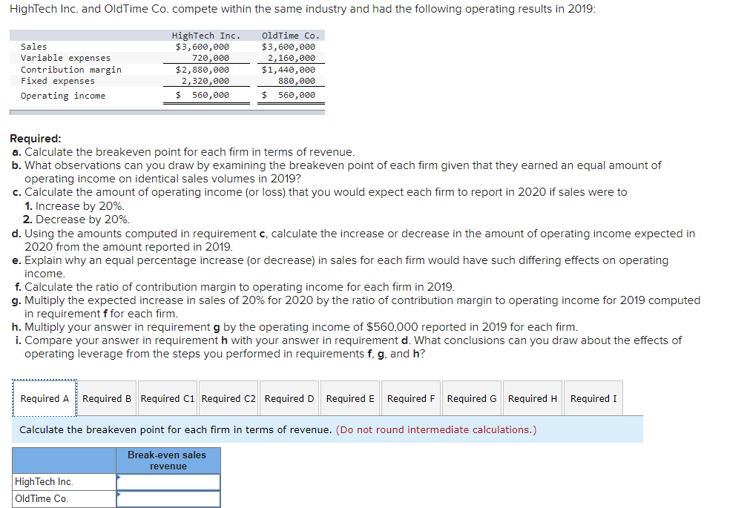Click OldTime variable expenses 2,160,000
The width and height of the screenshot is (750, 508).
tap(292, 58)
